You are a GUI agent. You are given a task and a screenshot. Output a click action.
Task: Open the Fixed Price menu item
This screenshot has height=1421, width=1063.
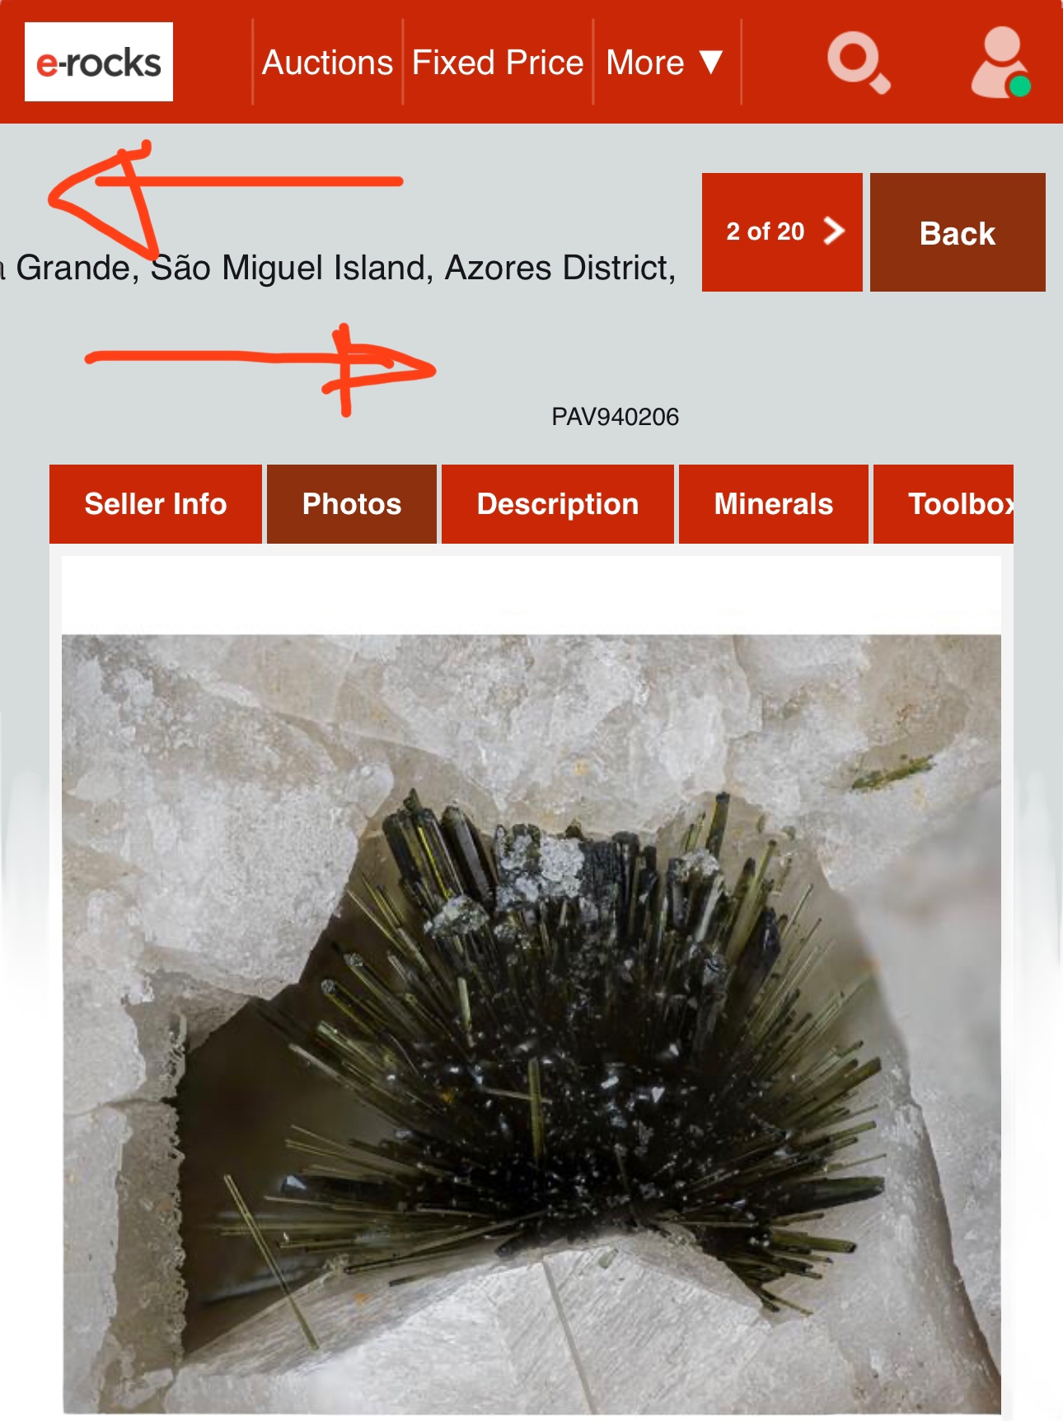coord(498,63)
